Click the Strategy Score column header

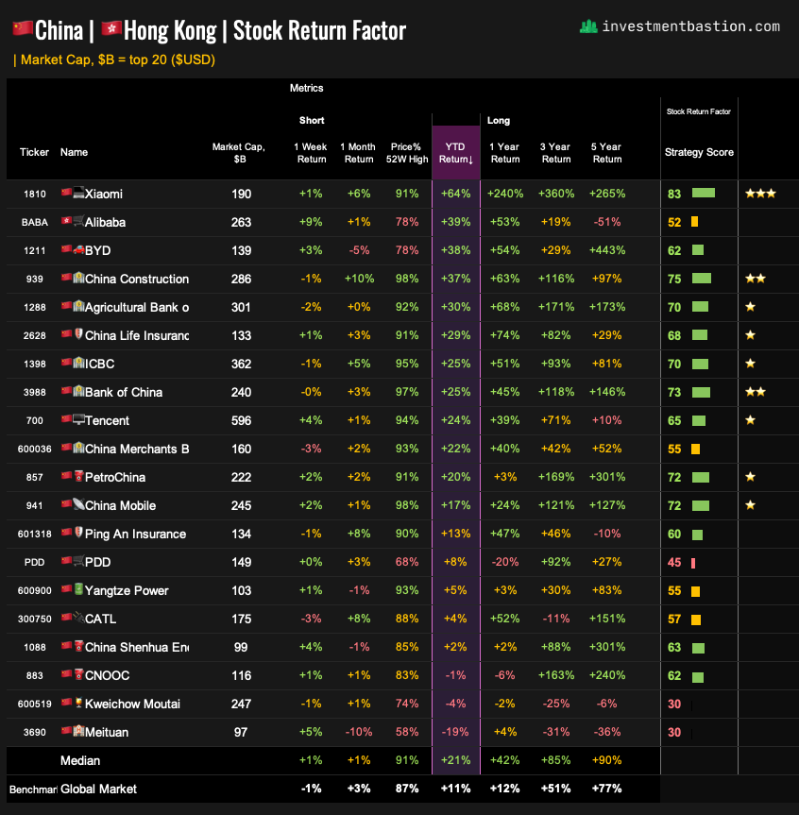click(699, 152)
